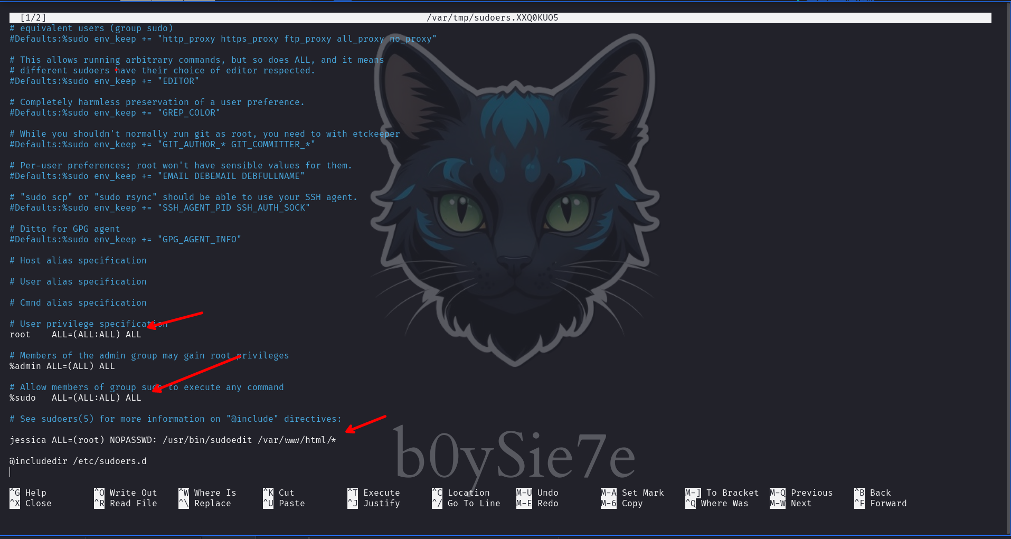Viewport: 1011px width, 539px height.
Task: Click the ^X Close shortcut
Action: [x=31, y=503]
